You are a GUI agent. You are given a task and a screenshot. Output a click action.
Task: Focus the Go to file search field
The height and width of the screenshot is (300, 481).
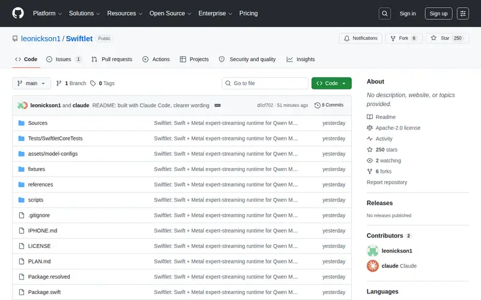click(x=265, y=83)
